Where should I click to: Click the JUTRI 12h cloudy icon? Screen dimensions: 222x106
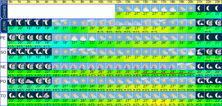click(119, 23)
